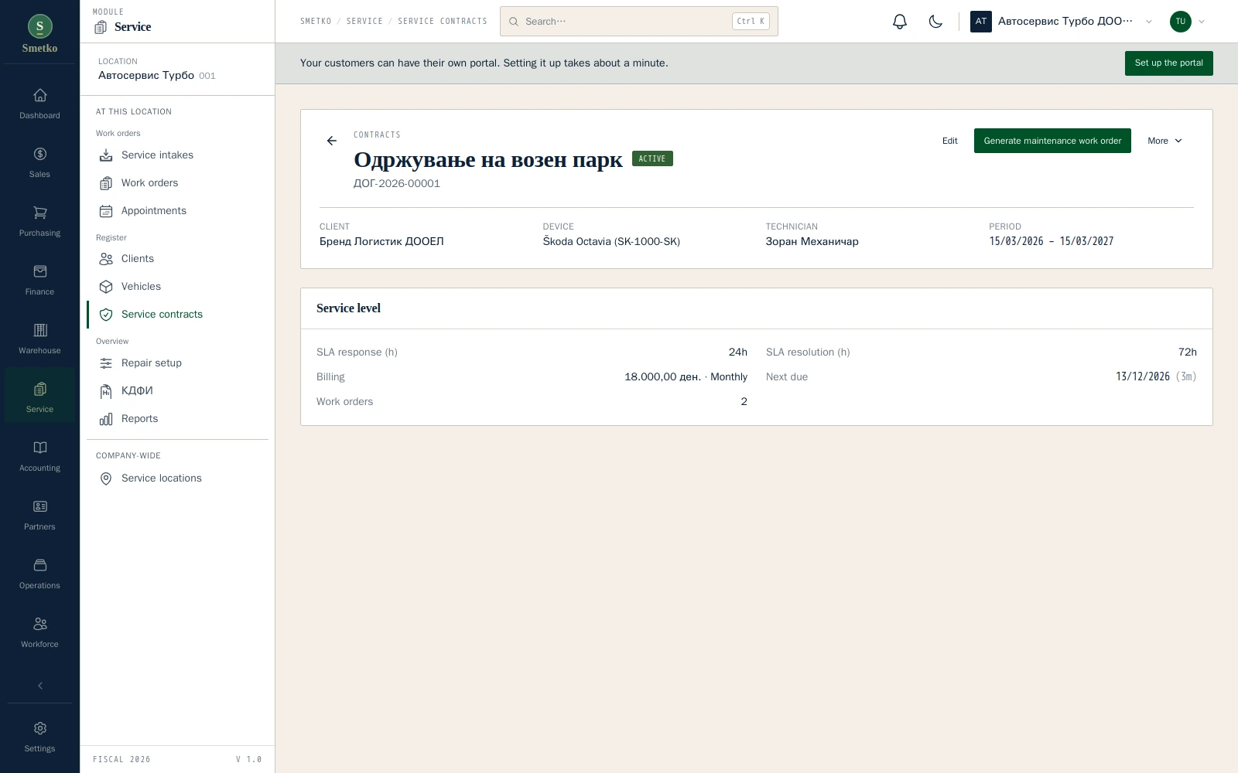1238x773 pixels.
Task: Click technician Зоран Механичар
Action: tap(812, 242)
